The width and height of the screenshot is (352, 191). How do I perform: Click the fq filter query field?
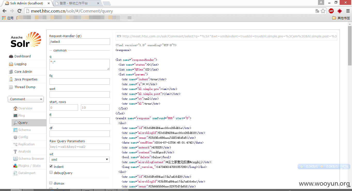click(80, 81)
